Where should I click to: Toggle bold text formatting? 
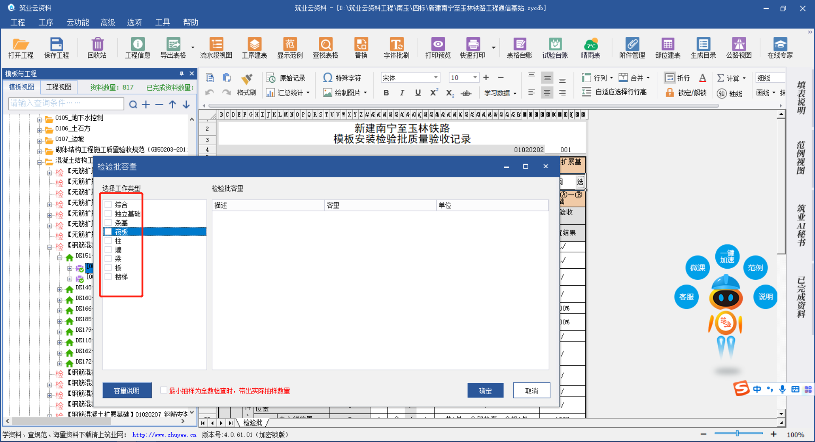tap(386, 93)
